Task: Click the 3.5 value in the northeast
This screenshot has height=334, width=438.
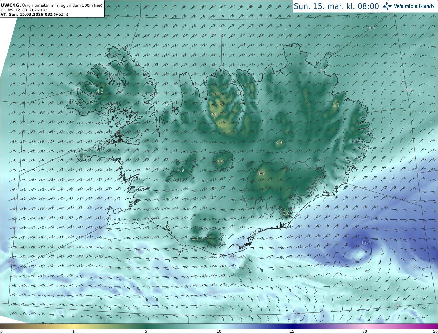Action: tap(335, 106)
